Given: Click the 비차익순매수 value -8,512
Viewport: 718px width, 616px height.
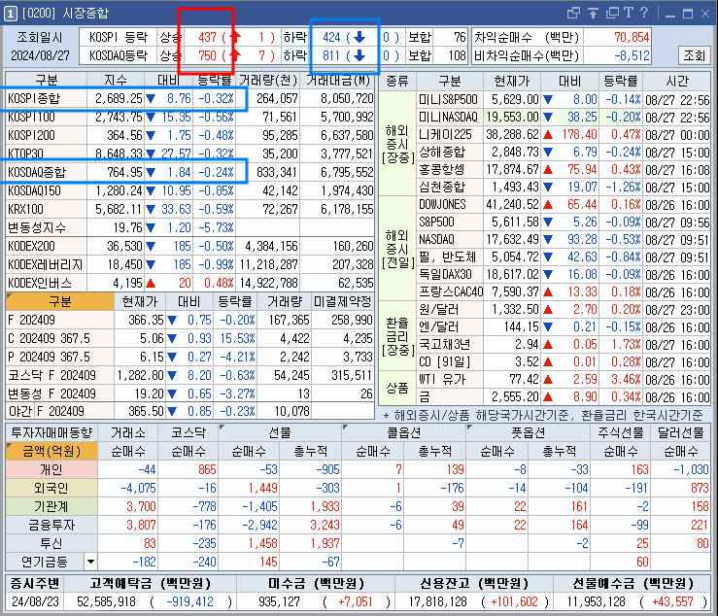Looking at the screenshot, I should [x=632, y=56].
